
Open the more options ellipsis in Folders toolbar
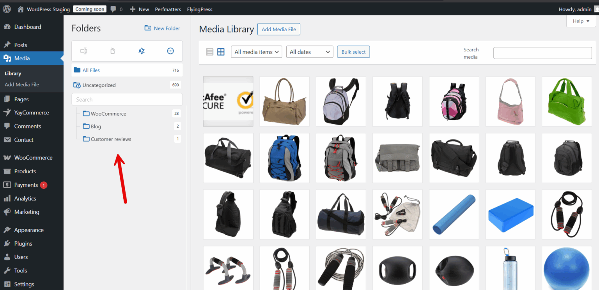click(170, 51)
